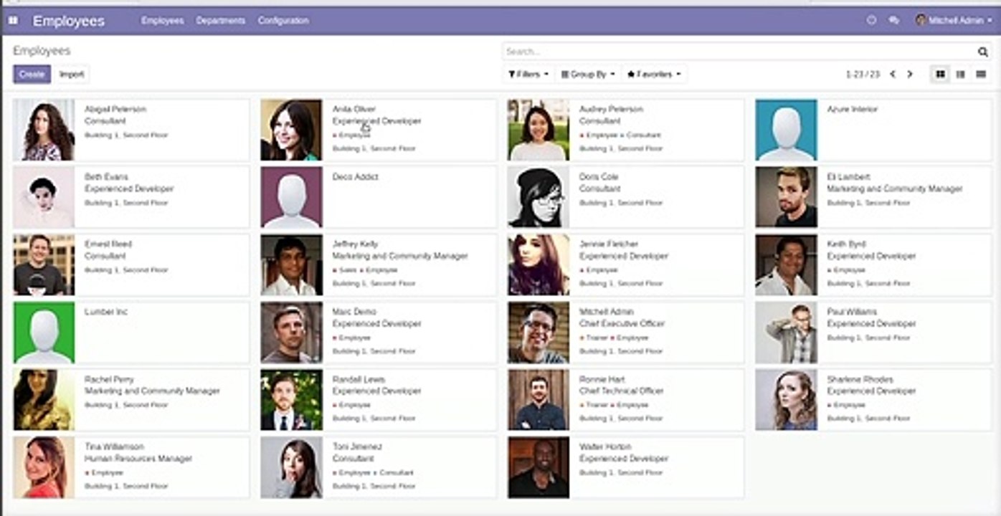
Task: Click Eli Lambert's Marketing and Community Manager title
Action: pos(895,189)
